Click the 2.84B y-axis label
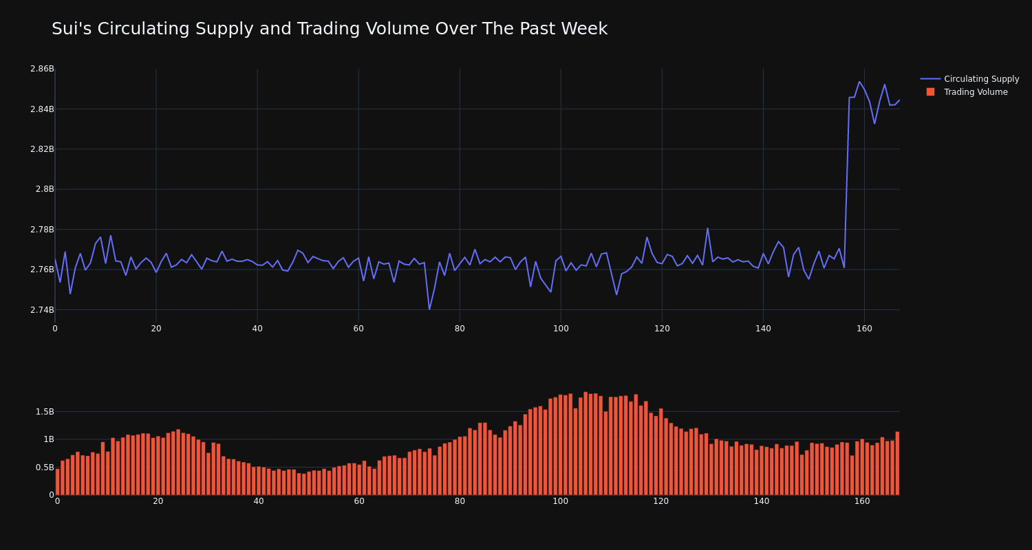The image size is (1032, 550). pyautogui.click(x=42, y=109)
